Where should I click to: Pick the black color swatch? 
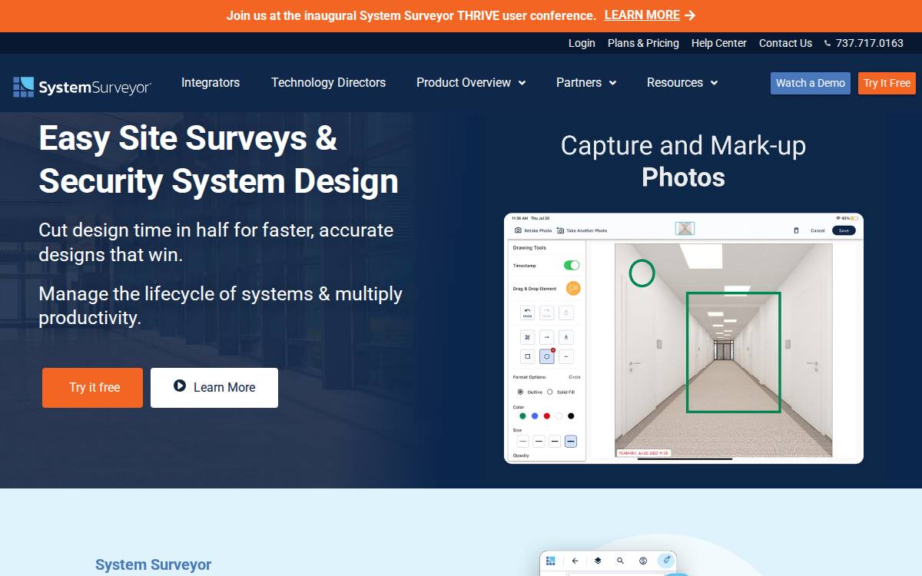point(571,416)
